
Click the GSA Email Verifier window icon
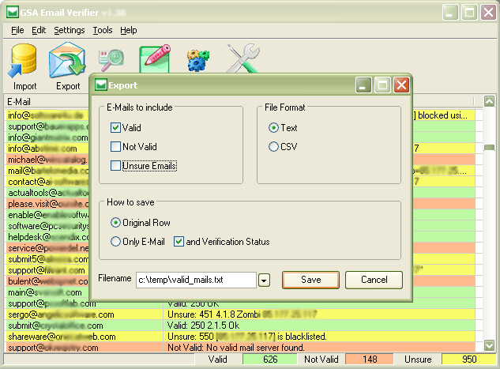pyautogui.click(x=11, y=12)
